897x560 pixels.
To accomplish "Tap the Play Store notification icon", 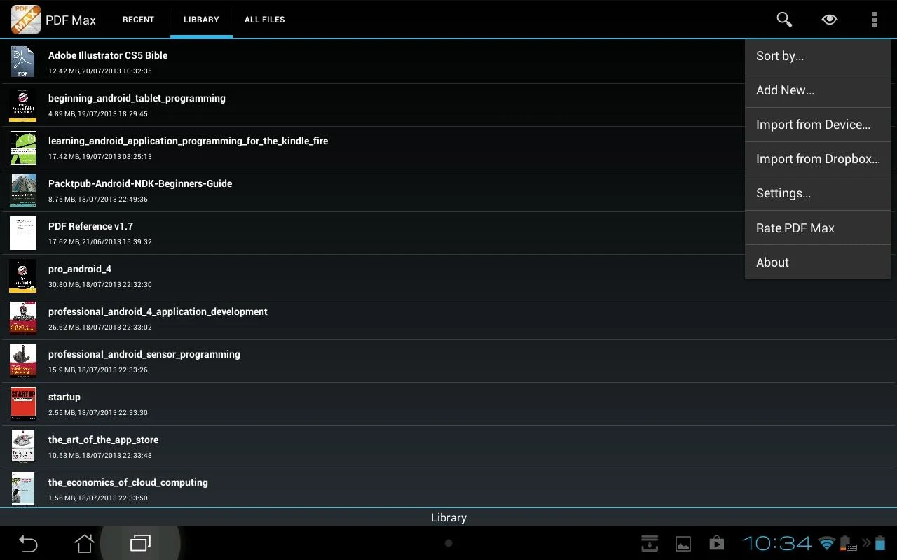I will pyautogui.click(x=716, y=542).
